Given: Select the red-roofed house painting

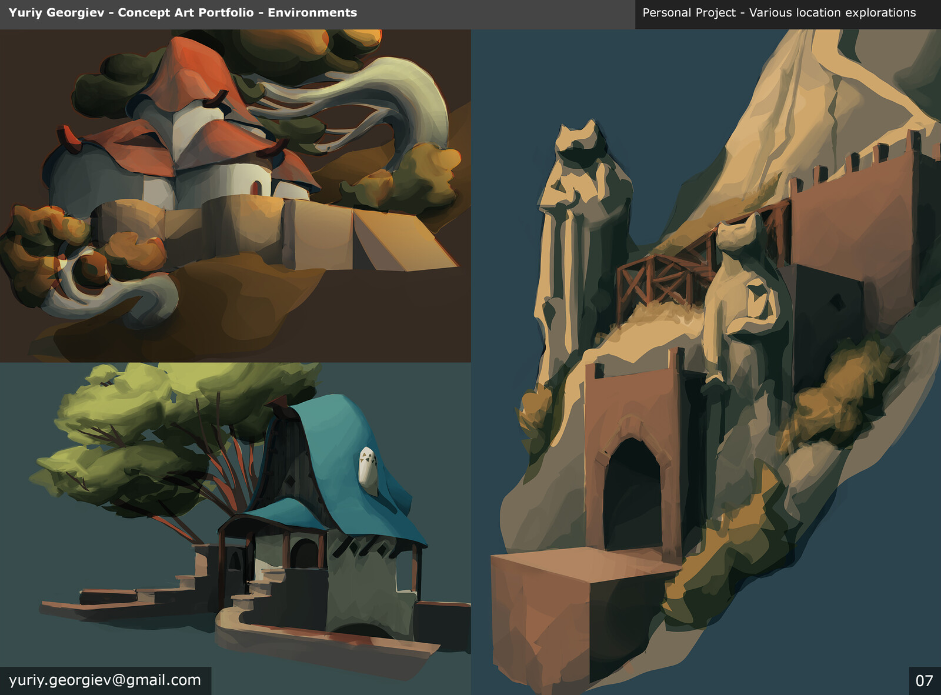Looking at the screenshot, I should pyautogui.click(x=235, y=196).
